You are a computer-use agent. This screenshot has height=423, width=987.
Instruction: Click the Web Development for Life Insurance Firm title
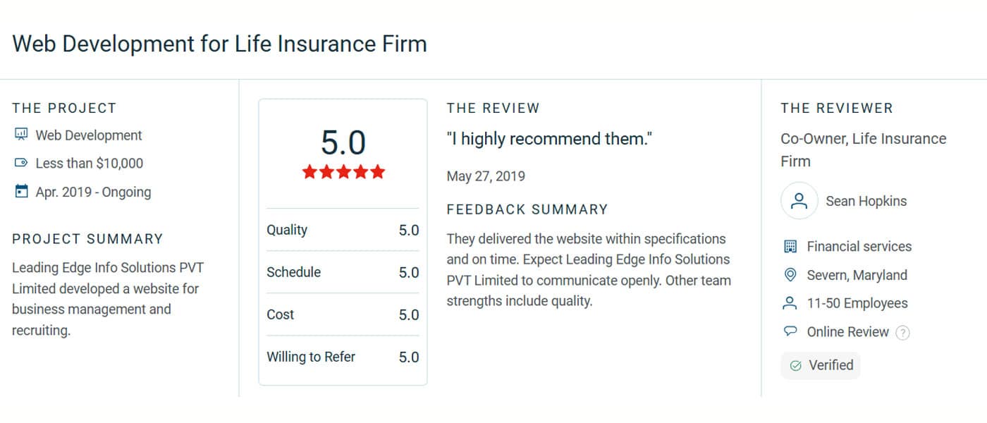pyautogui.click(x=219, y=44)
